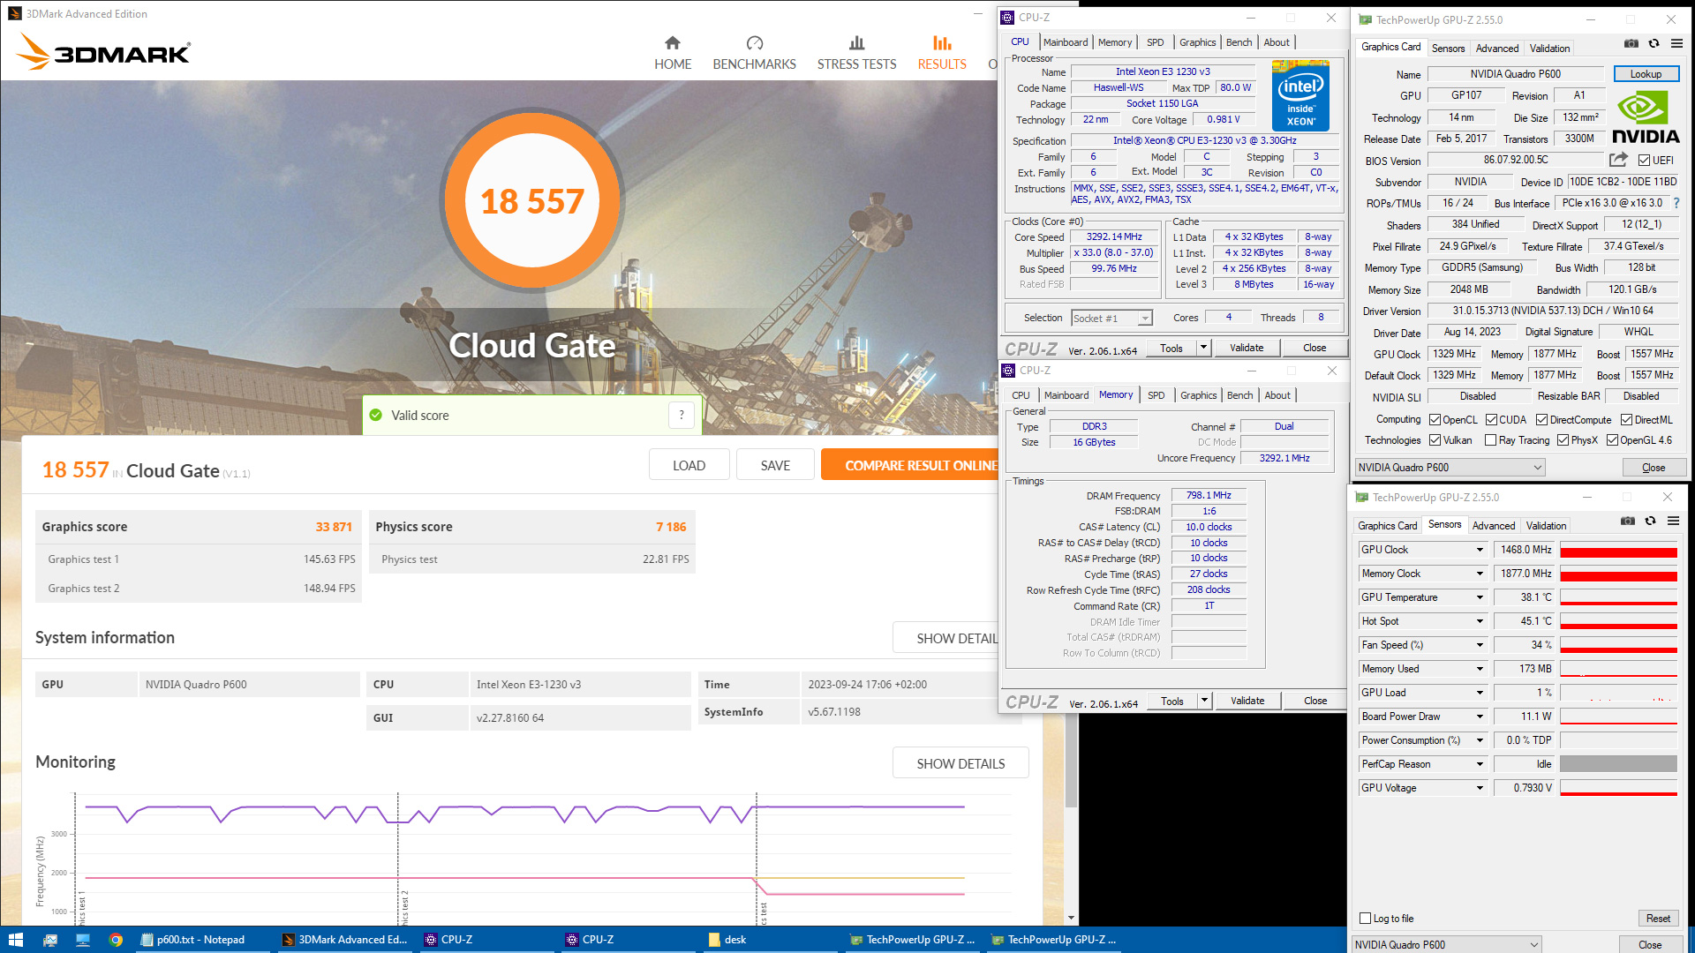The height and width of the screenshot is (953, 1695).
Task: Open Validation tab in GPU-Z Sensors window
Action: coord(1546,526)
